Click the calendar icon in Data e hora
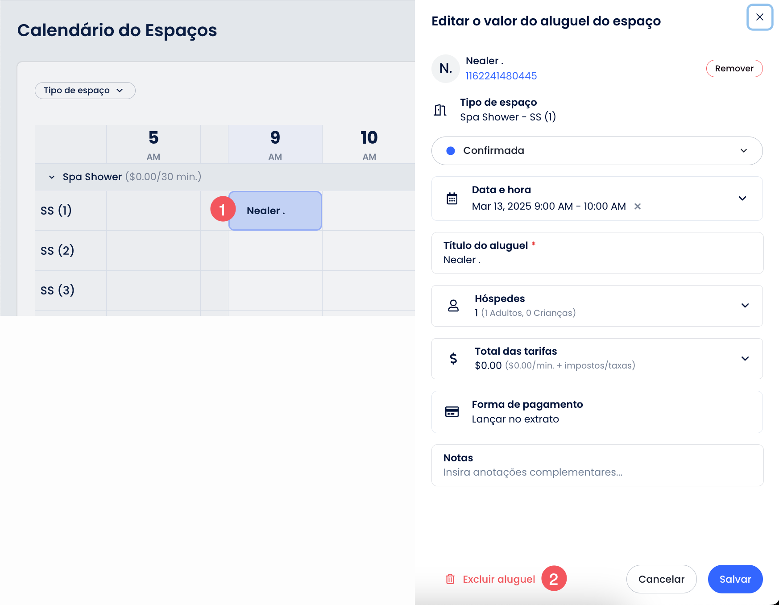Screen dimensions: 779x605 coord(452,199)
